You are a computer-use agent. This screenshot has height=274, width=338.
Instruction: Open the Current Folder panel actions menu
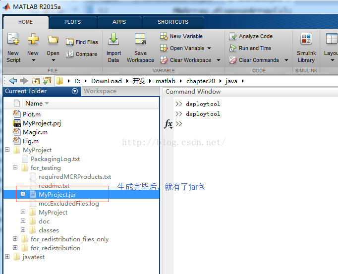(75, 91)
